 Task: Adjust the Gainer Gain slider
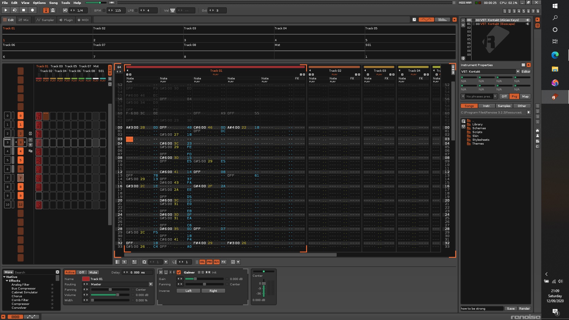pos(204,279)
